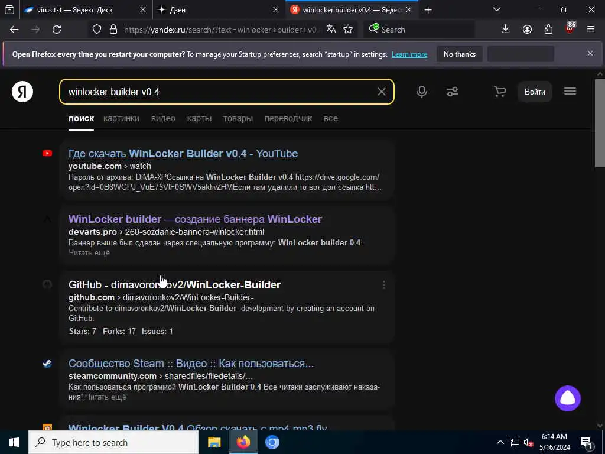The image size is (605, 454).
Task: Open the Windows Start menu
Action: (14, 442)
